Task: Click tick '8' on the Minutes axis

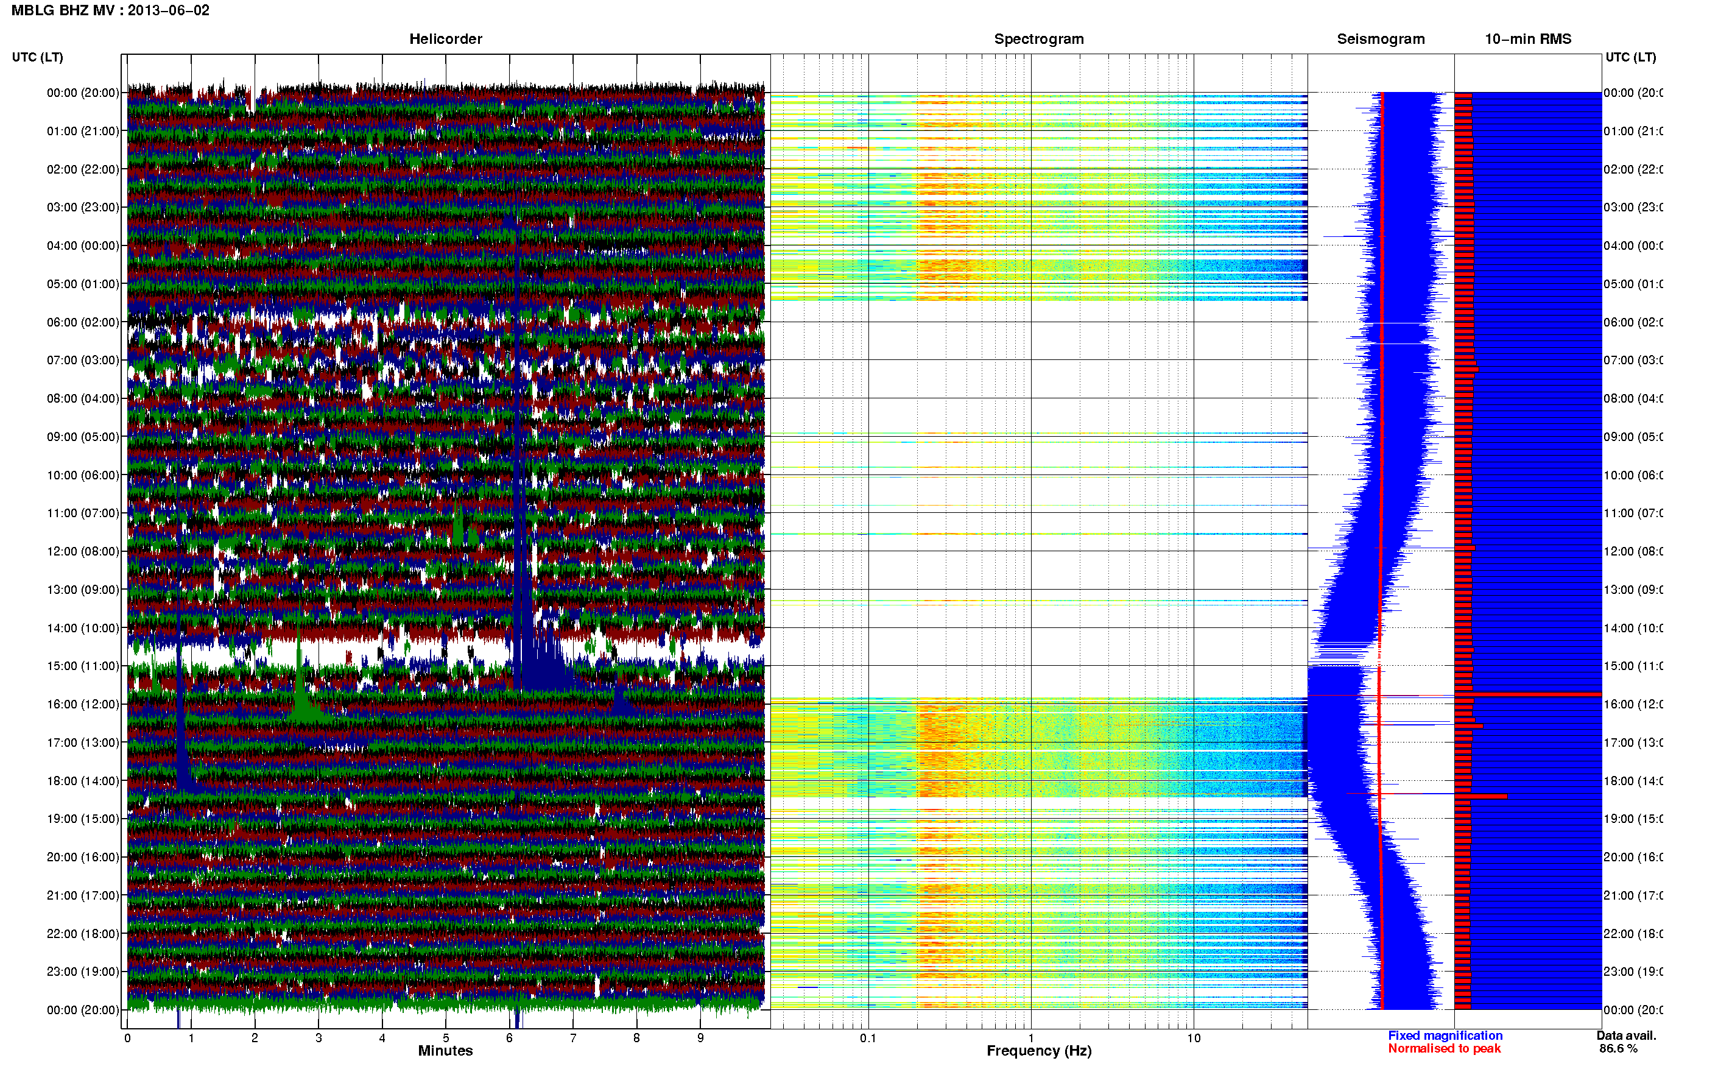Action: 636,1038
